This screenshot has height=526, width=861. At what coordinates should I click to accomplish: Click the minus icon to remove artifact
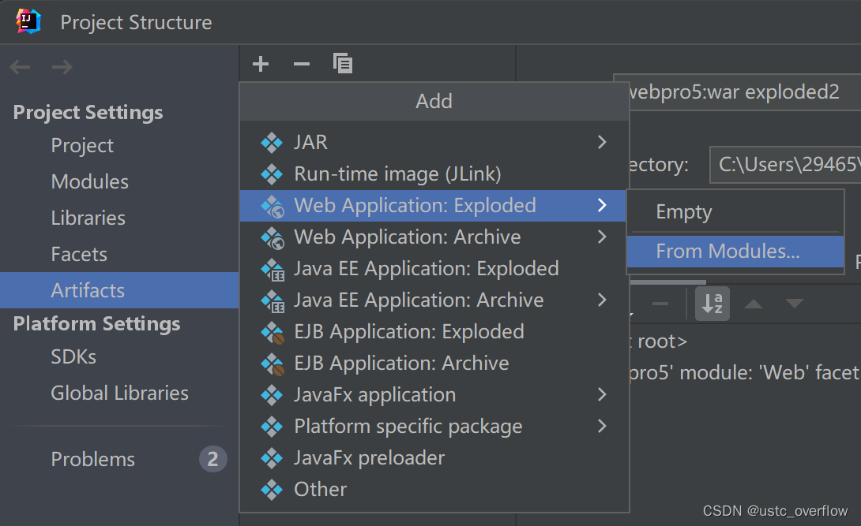(302, 64)
